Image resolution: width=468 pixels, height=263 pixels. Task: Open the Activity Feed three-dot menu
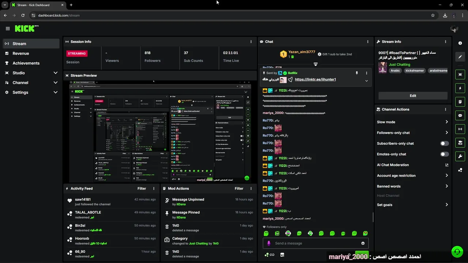pos(154,188)
